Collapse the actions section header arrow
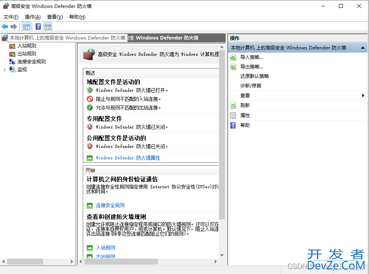The width and height of the screenshot is (369, 274). pos(363,48)
